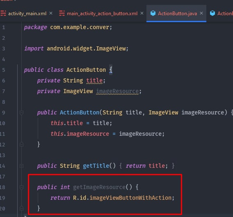Click R.id.imageViewButtonWithAction in the return statement
Screen dimensions: 233x217
point(122,198)
